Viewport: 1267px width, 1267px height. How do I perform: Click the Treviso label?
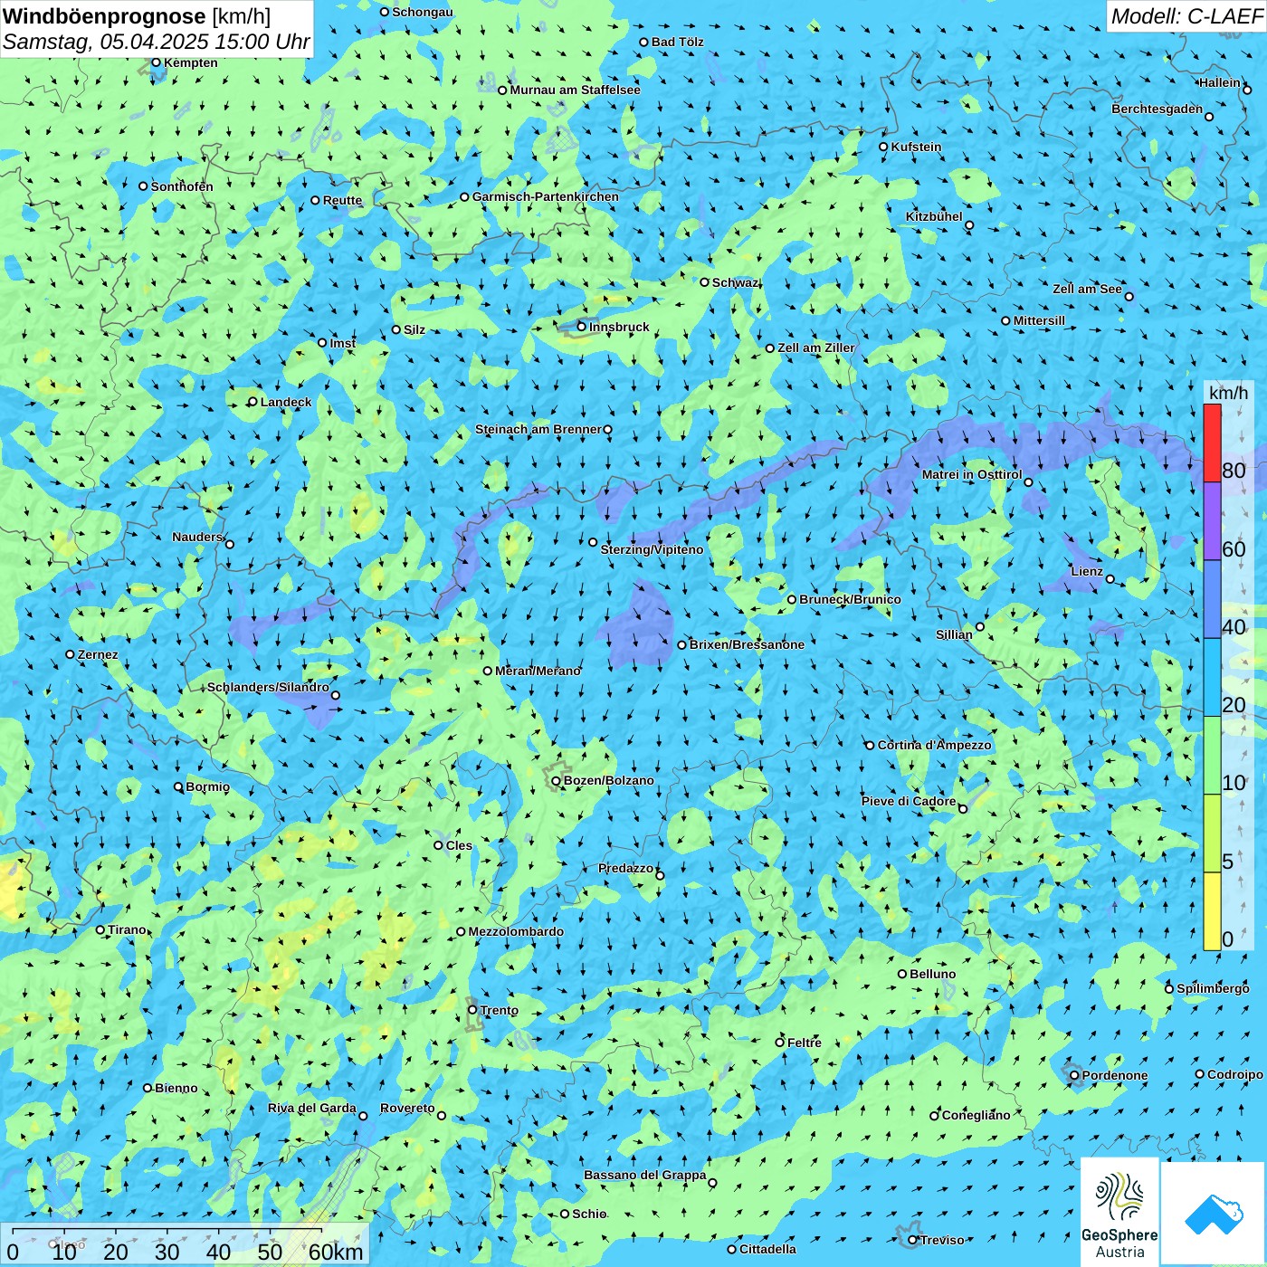pyautogui.click(x=942, y=1240)
